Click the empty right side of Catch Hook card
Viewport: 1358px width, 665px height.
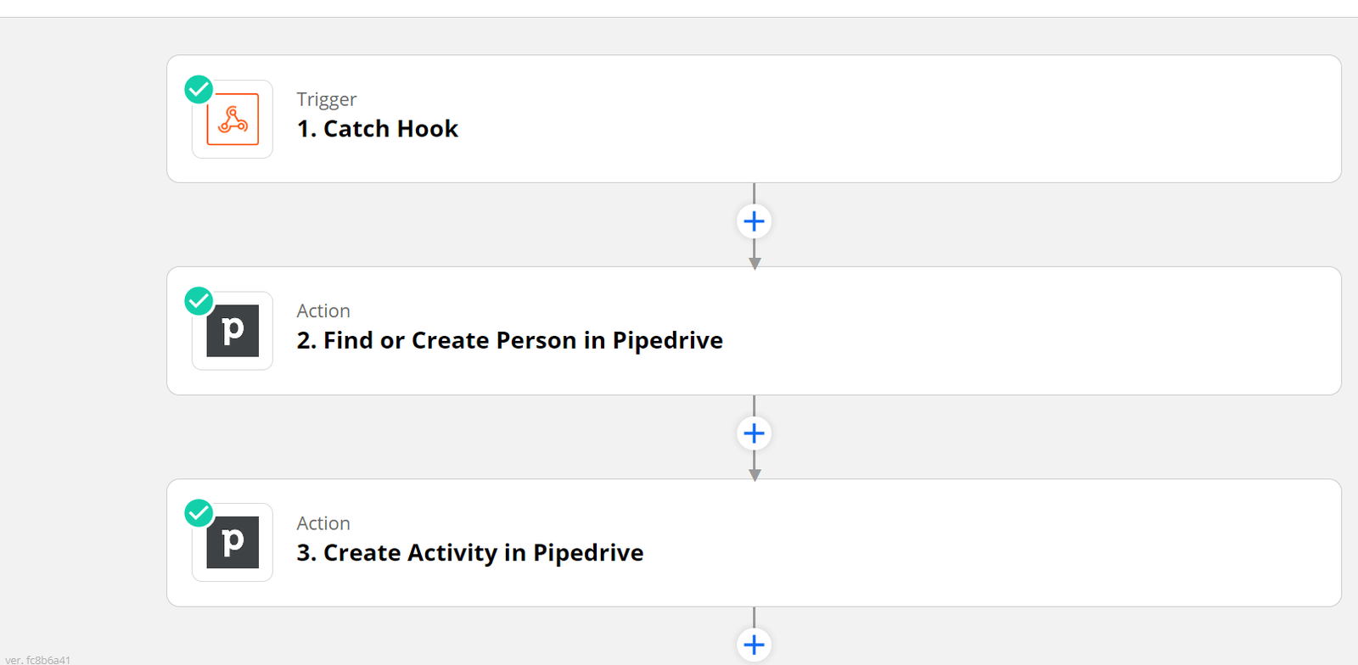[1018, 119]
